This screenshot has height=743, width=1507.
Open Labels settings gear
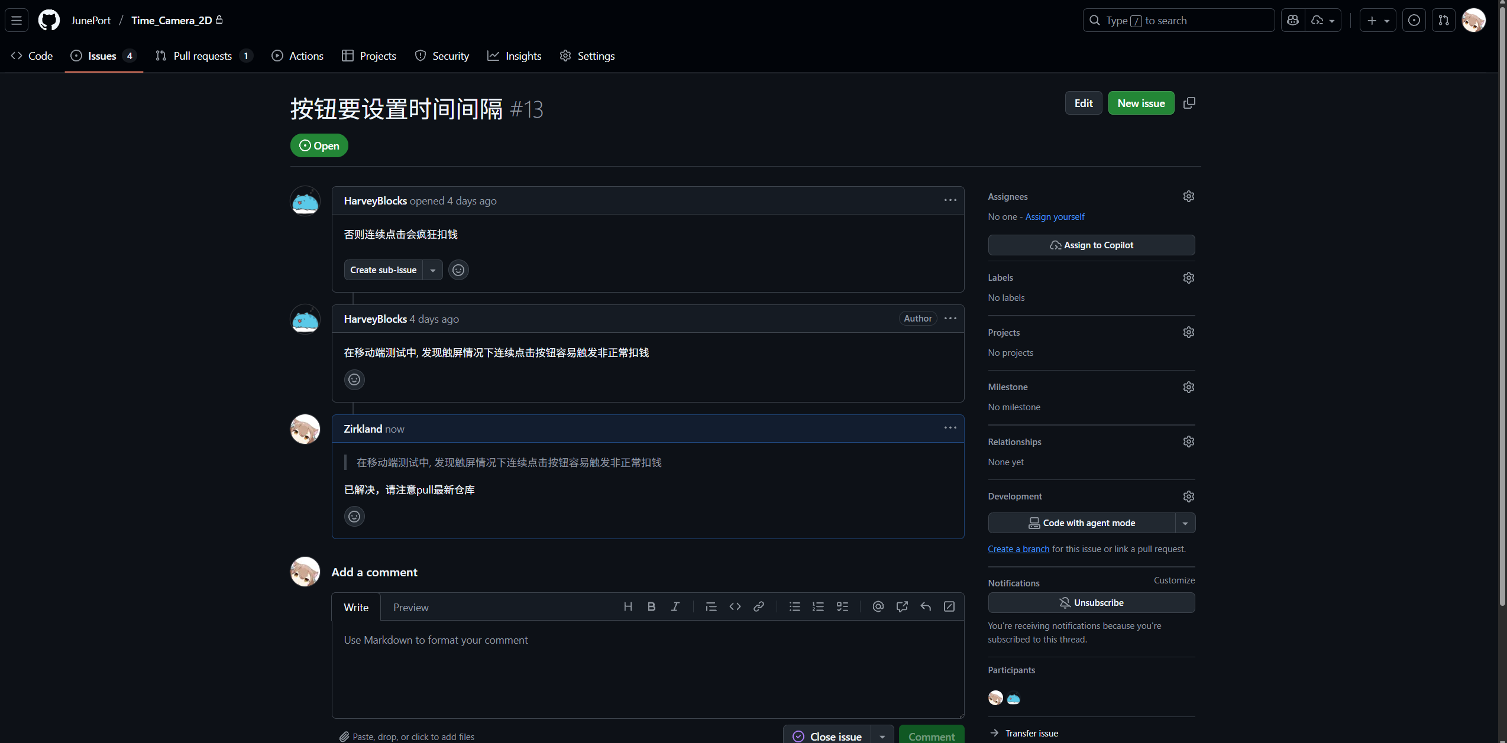1188,278
